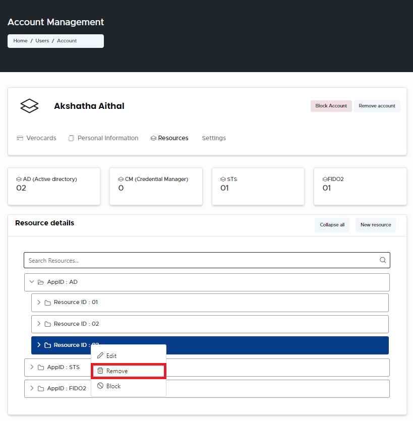Click the search magnifier icon
The width and height of the screenshot is (413, 421).
(x=383, y=260)
